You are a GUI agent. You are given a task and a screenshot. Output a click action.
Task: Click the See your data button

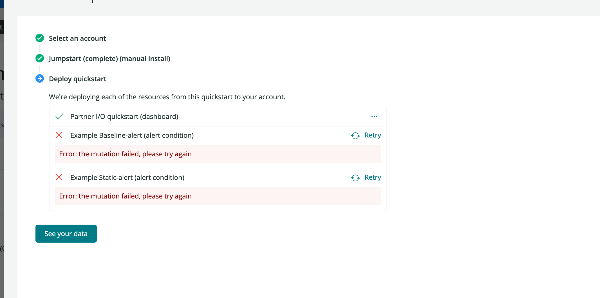click(66, 234)
